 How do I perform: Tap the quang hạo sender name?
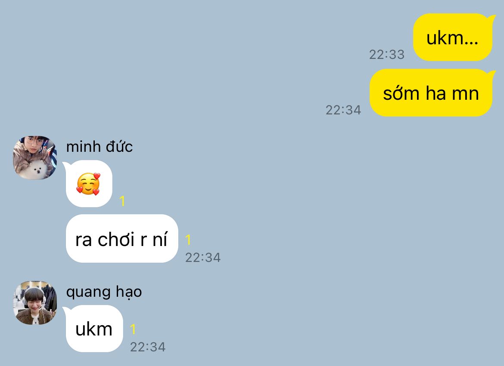tap(104, 292)
